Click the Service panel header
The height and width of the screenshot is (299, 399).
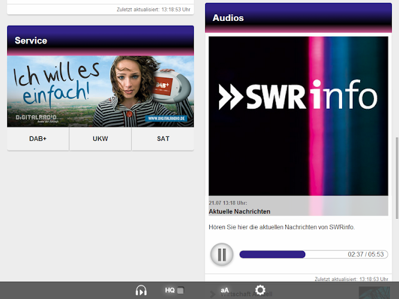(x=100, y=41)
